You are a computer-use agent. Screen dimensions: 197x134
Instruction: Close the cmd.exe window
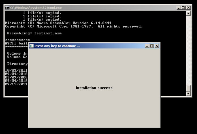188,8
